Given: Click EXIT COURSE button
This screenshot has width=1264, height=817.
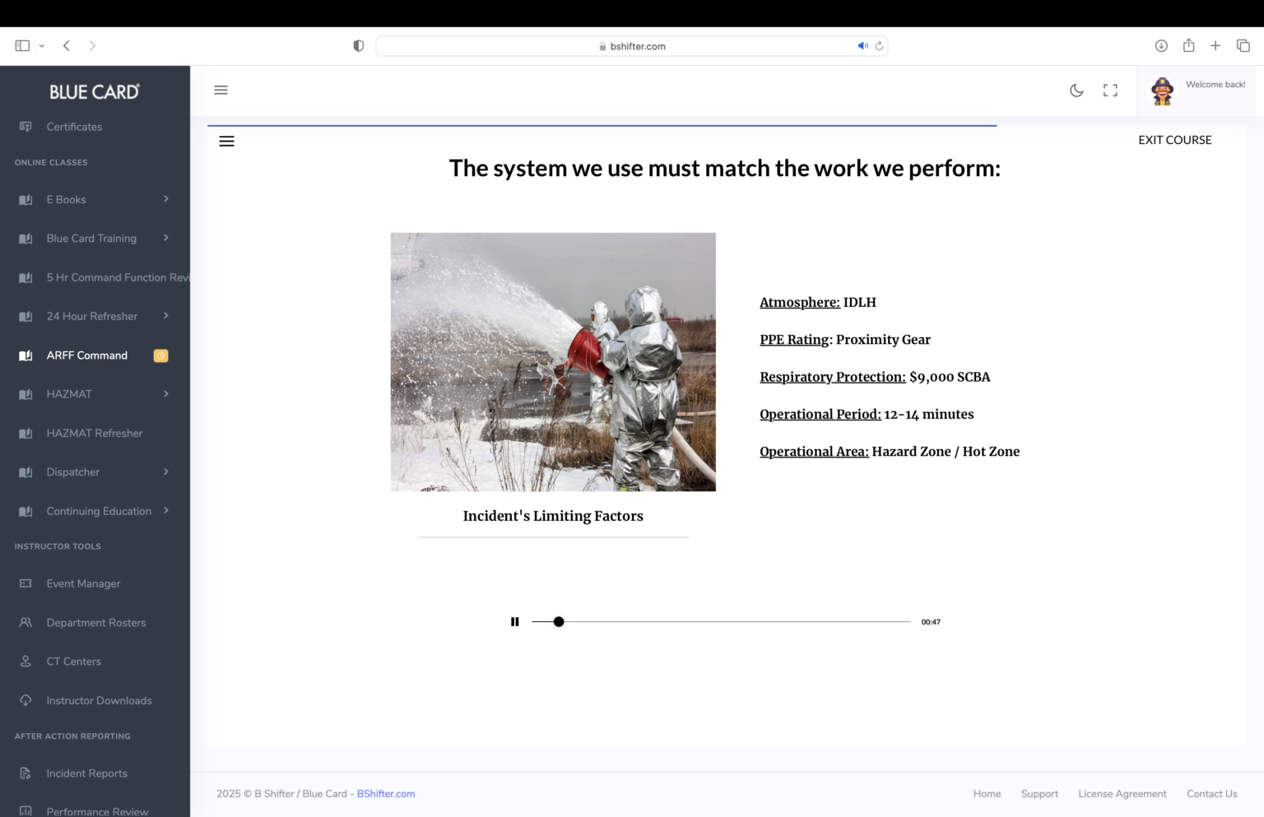Looking at the screenshot, I should (1174, 140).
